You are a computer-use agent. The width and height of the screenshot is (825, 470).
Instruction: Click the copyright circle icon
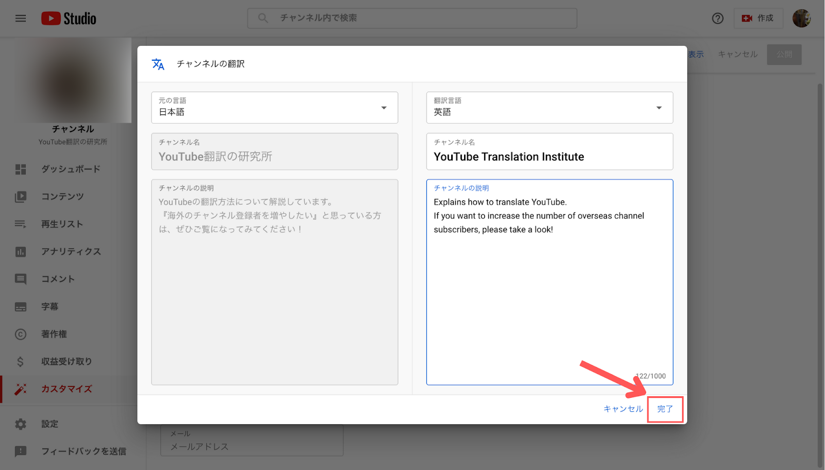coord(21,334)
